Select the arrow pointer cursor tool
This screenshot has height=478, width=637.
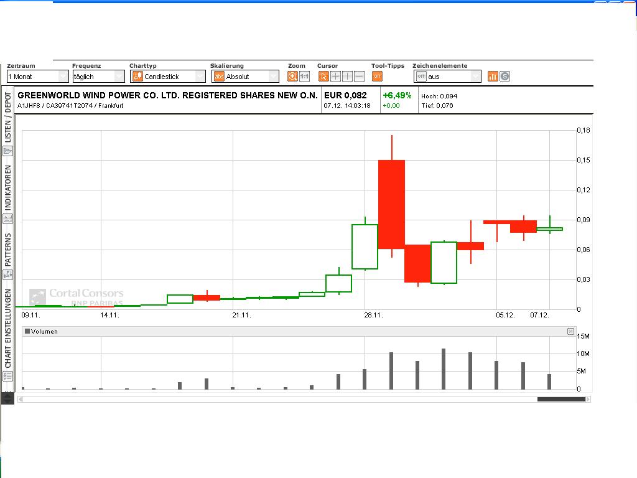(x=323, y=77)
